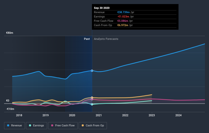Toggle the Free Cash Flow legend button
This screenshot has width=209, height=133.
(x=63, y=126)
